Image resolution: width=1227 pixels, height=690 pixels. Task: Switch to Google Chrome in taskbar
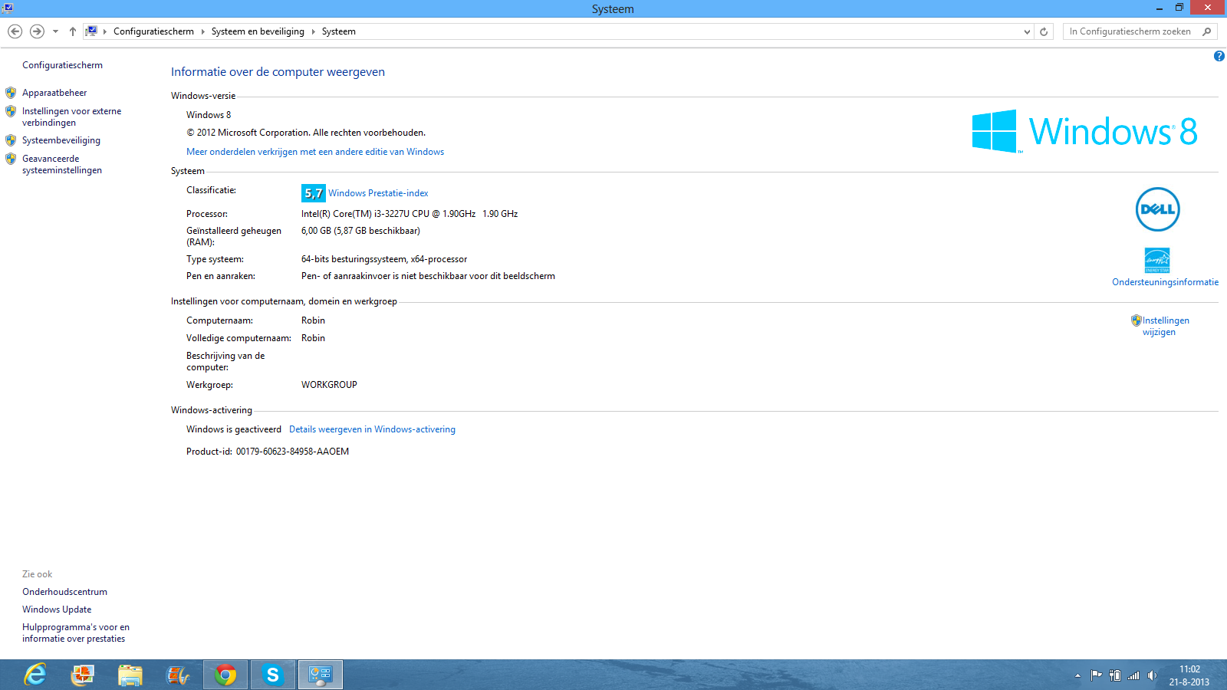225,675
